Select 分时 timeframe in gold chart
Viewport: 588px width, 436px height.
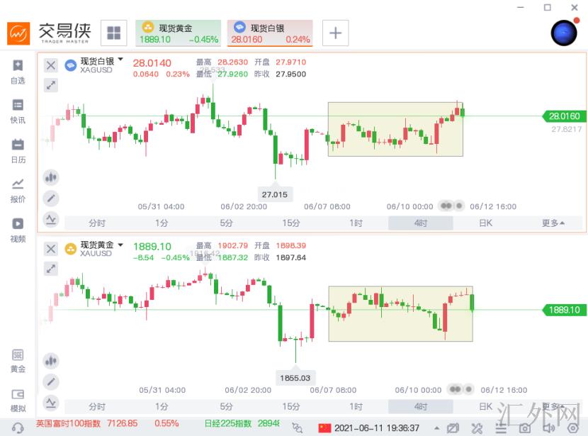97,407
